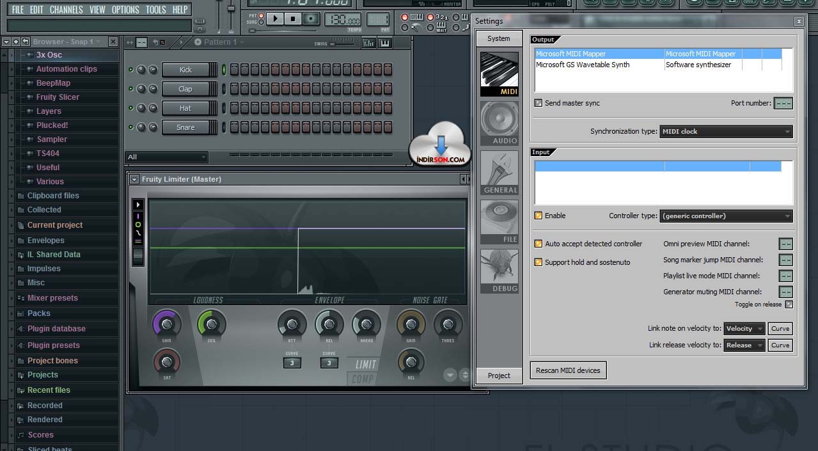Toggle green circle display option in Limiter
Image resolution: width=818 pixels, height=451 pixels.
coord(138,225)
